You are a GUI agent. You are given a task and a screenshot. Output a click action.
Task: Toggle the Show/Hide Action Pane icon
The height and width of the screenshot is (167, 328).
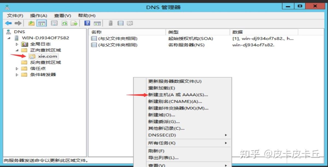pyautogui.click(x=97, y=23)
